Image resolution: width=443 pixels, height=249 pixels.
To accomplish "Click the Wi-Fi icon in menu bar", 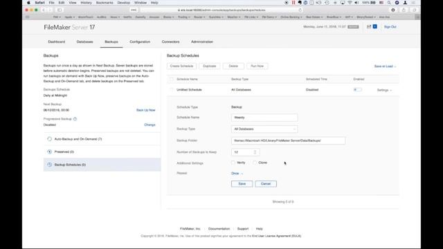I will coord(350,3).
